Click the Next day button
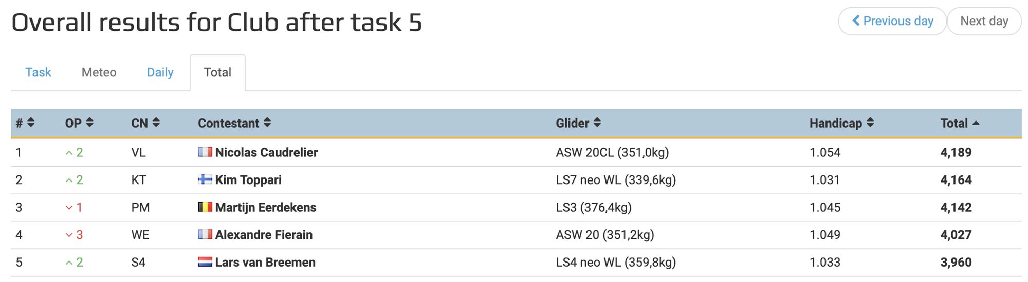The width and height of the screenshot is (1028, 282). pos(984,21)
